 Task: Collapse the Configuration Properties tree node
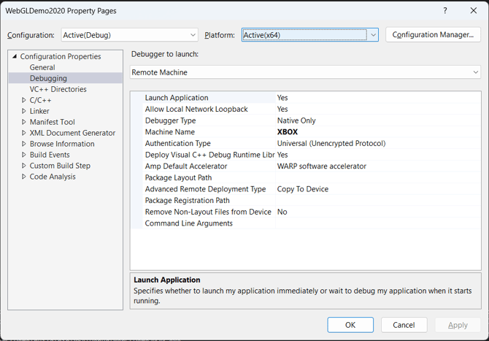[15, 56]
